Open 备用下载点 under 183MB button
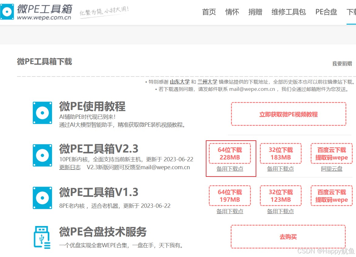 280,169
